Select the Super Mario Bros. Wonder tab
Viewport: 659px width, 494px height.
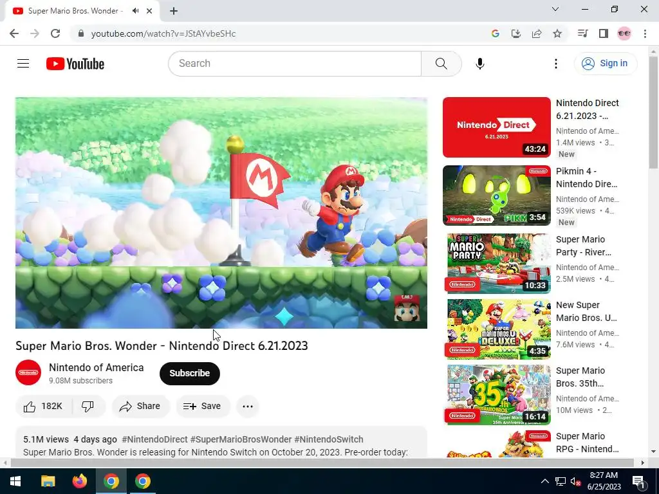pyautogui.click(x=82, y=11)
